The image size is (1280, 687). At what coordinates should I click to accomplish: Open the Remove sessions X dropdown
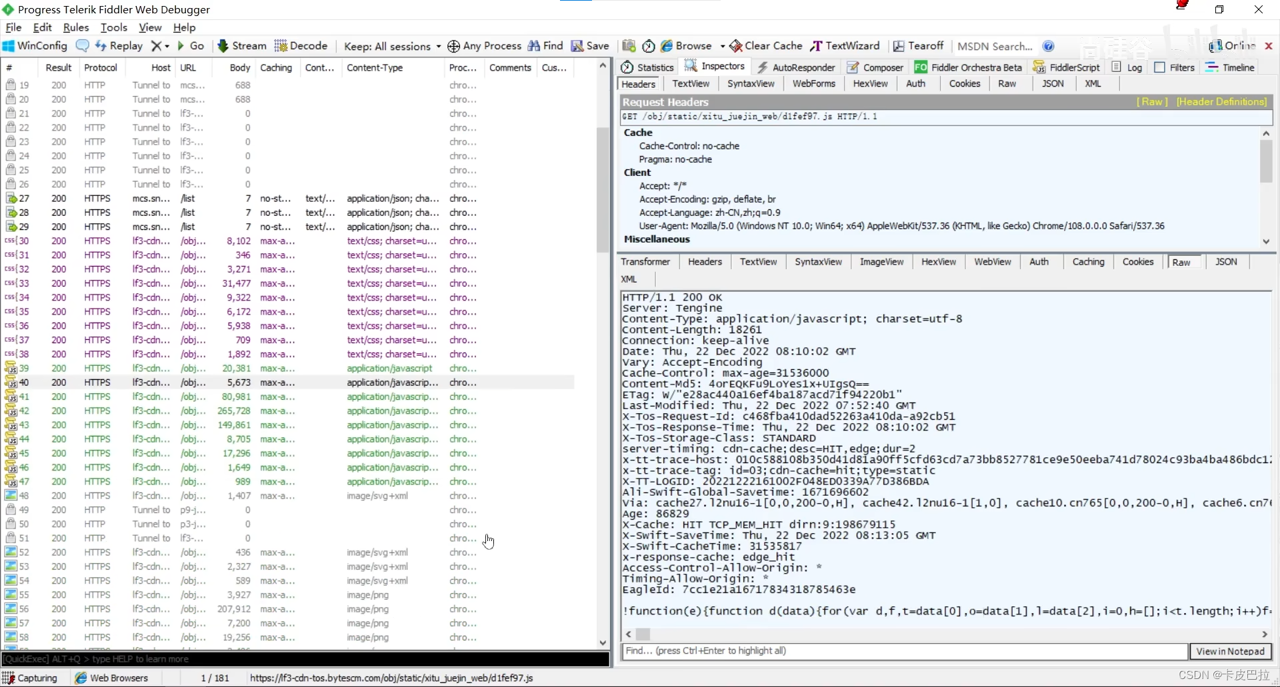(x=160, y=46)
